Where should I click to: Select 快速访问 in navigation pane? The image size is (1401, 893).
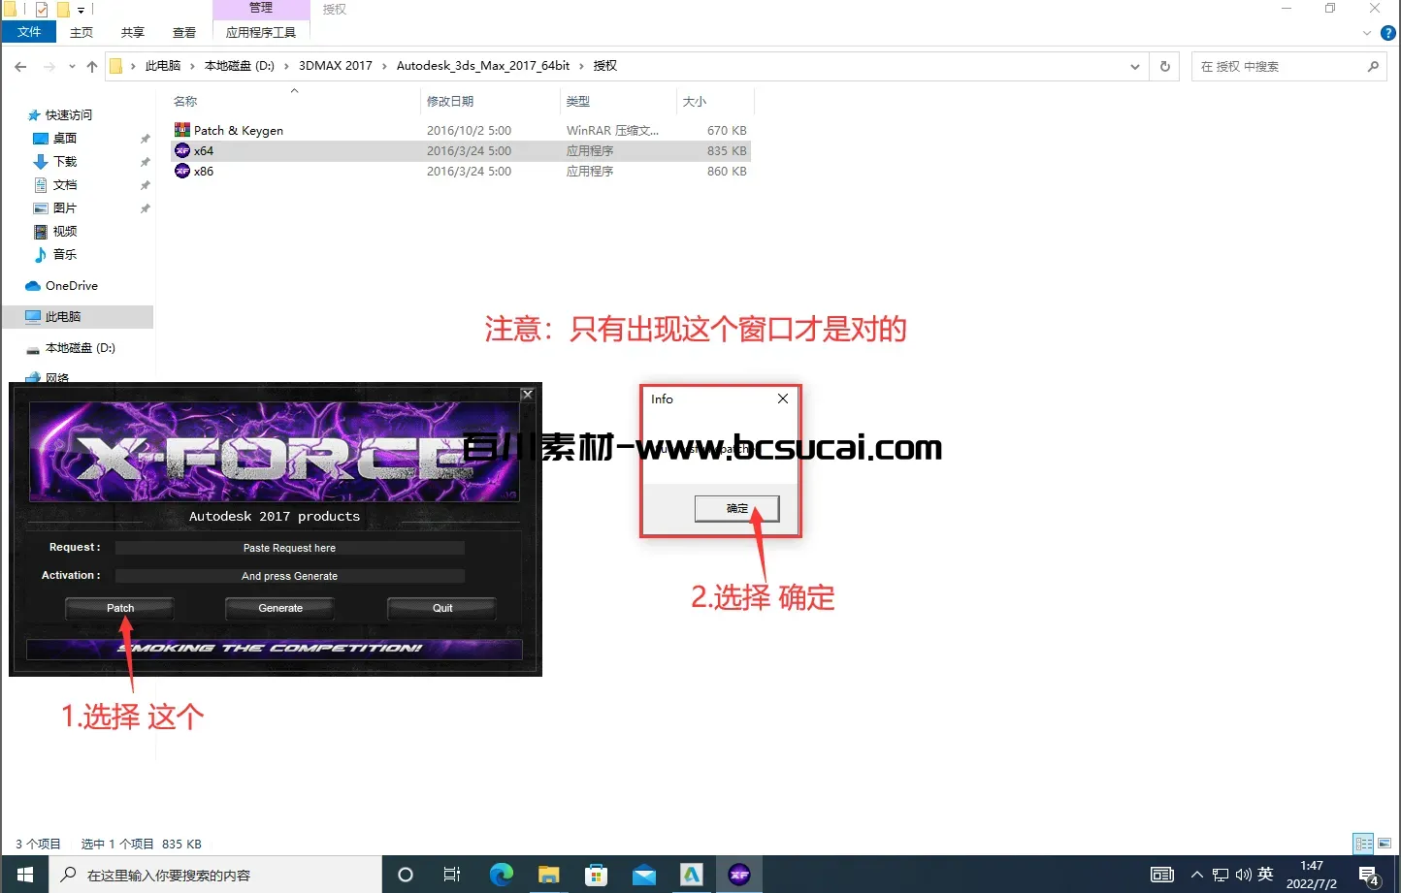tap(68, 114)
